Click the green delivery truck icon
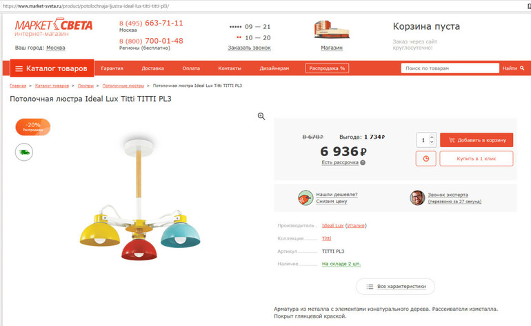Viewport: 531px width, 326px height. click(24, 152)
